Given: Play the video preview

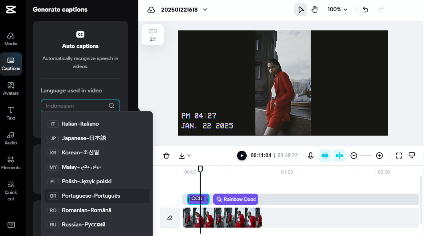Looking at the screenshot, I should tap(242, 156).
